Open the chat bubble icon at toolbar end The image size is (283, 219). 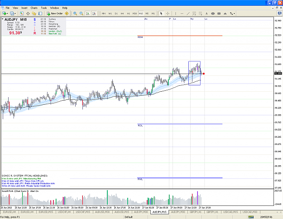[279, 13]
